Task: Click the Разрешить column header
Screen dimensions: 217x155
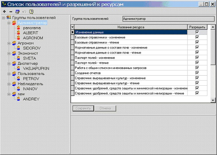Action: [x=198, y=27]
